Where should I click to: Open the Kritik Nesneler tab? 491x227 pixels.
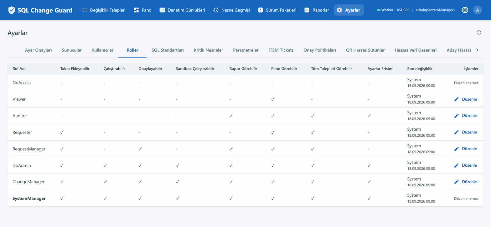click(209, 50)
